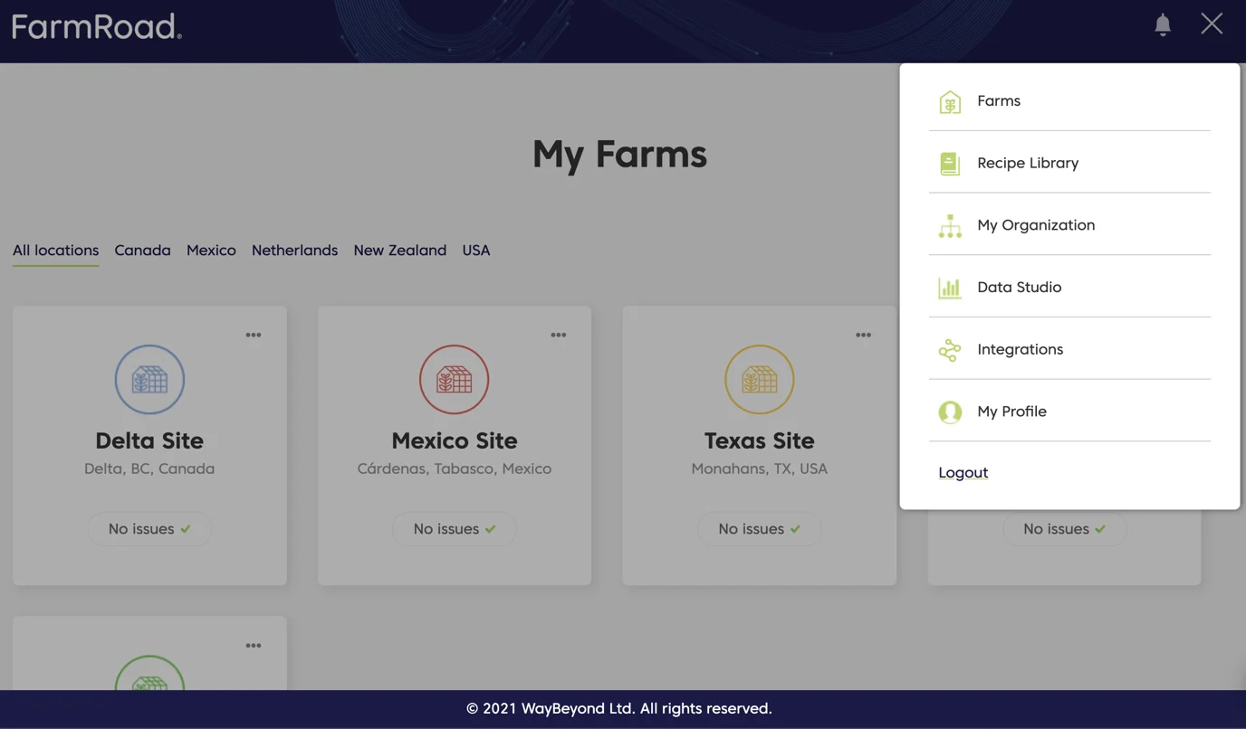Click the Texas Site yellow greenhouse icon

760,379
